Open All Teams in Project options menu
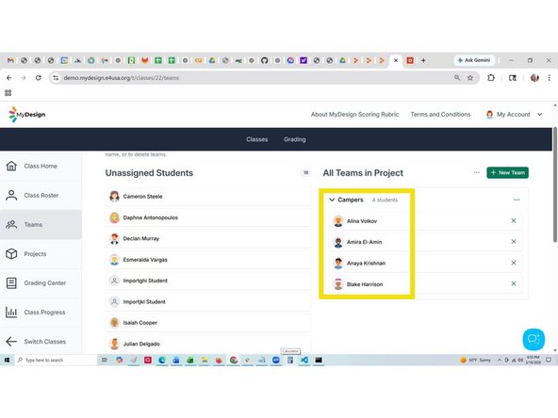558x418 pixels. [477, 172]
